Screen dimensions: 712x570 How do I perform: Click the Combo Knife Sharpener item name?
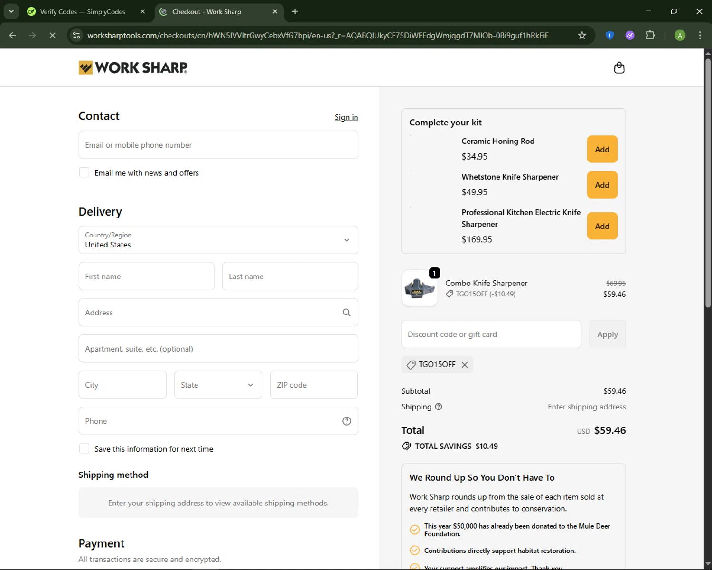tap(486, 283)
